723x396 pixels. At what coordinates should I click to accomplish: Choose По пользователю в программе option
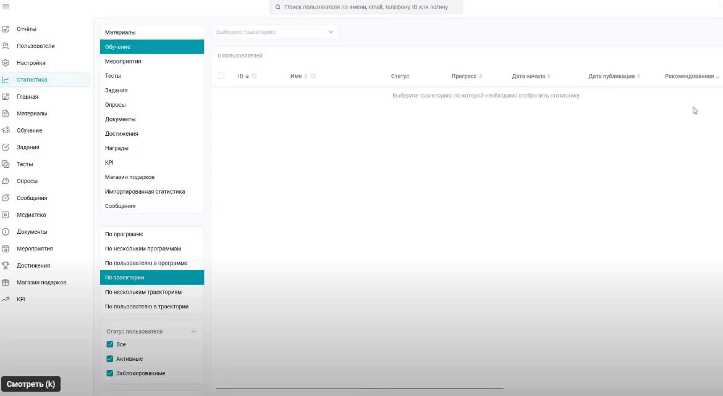point(151,263)
